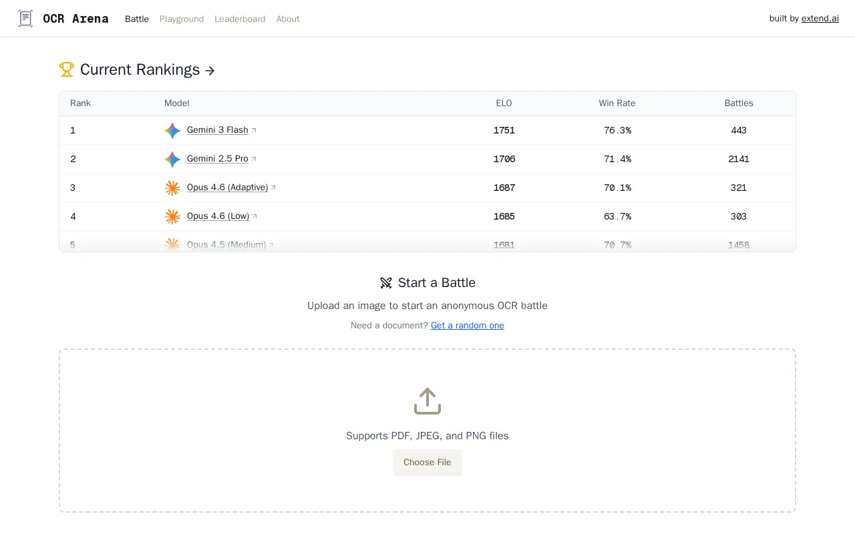Click win rate 70.1%
The height and width of the screenshot is (534, 855).
617,188
